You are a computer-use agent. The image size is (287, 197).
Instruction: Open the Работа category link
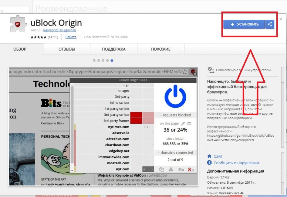[x=71, y=37]
